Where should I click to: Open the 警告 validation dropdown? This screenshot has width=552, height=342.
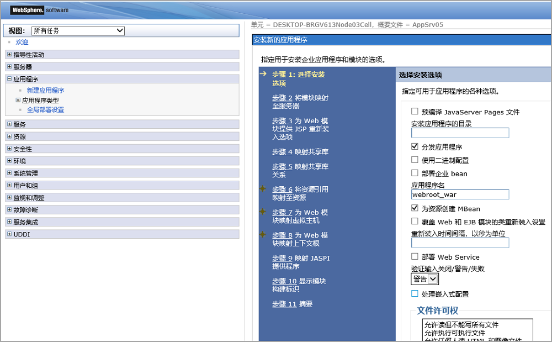pos(424,279)
